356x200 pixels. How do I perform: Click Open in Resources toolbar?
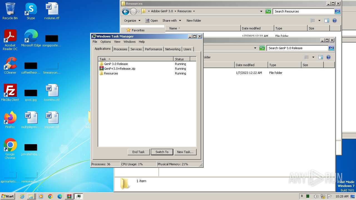152,21
